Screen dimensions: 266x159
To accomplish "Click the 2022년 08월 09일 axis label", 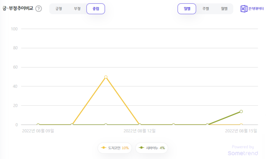I will (x=38, y=131).
